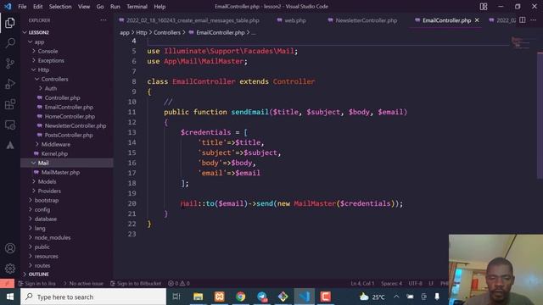The image size is (543, 305).
Task: Open the File menu
Action: pyautogui.click(x=22, y=6)
